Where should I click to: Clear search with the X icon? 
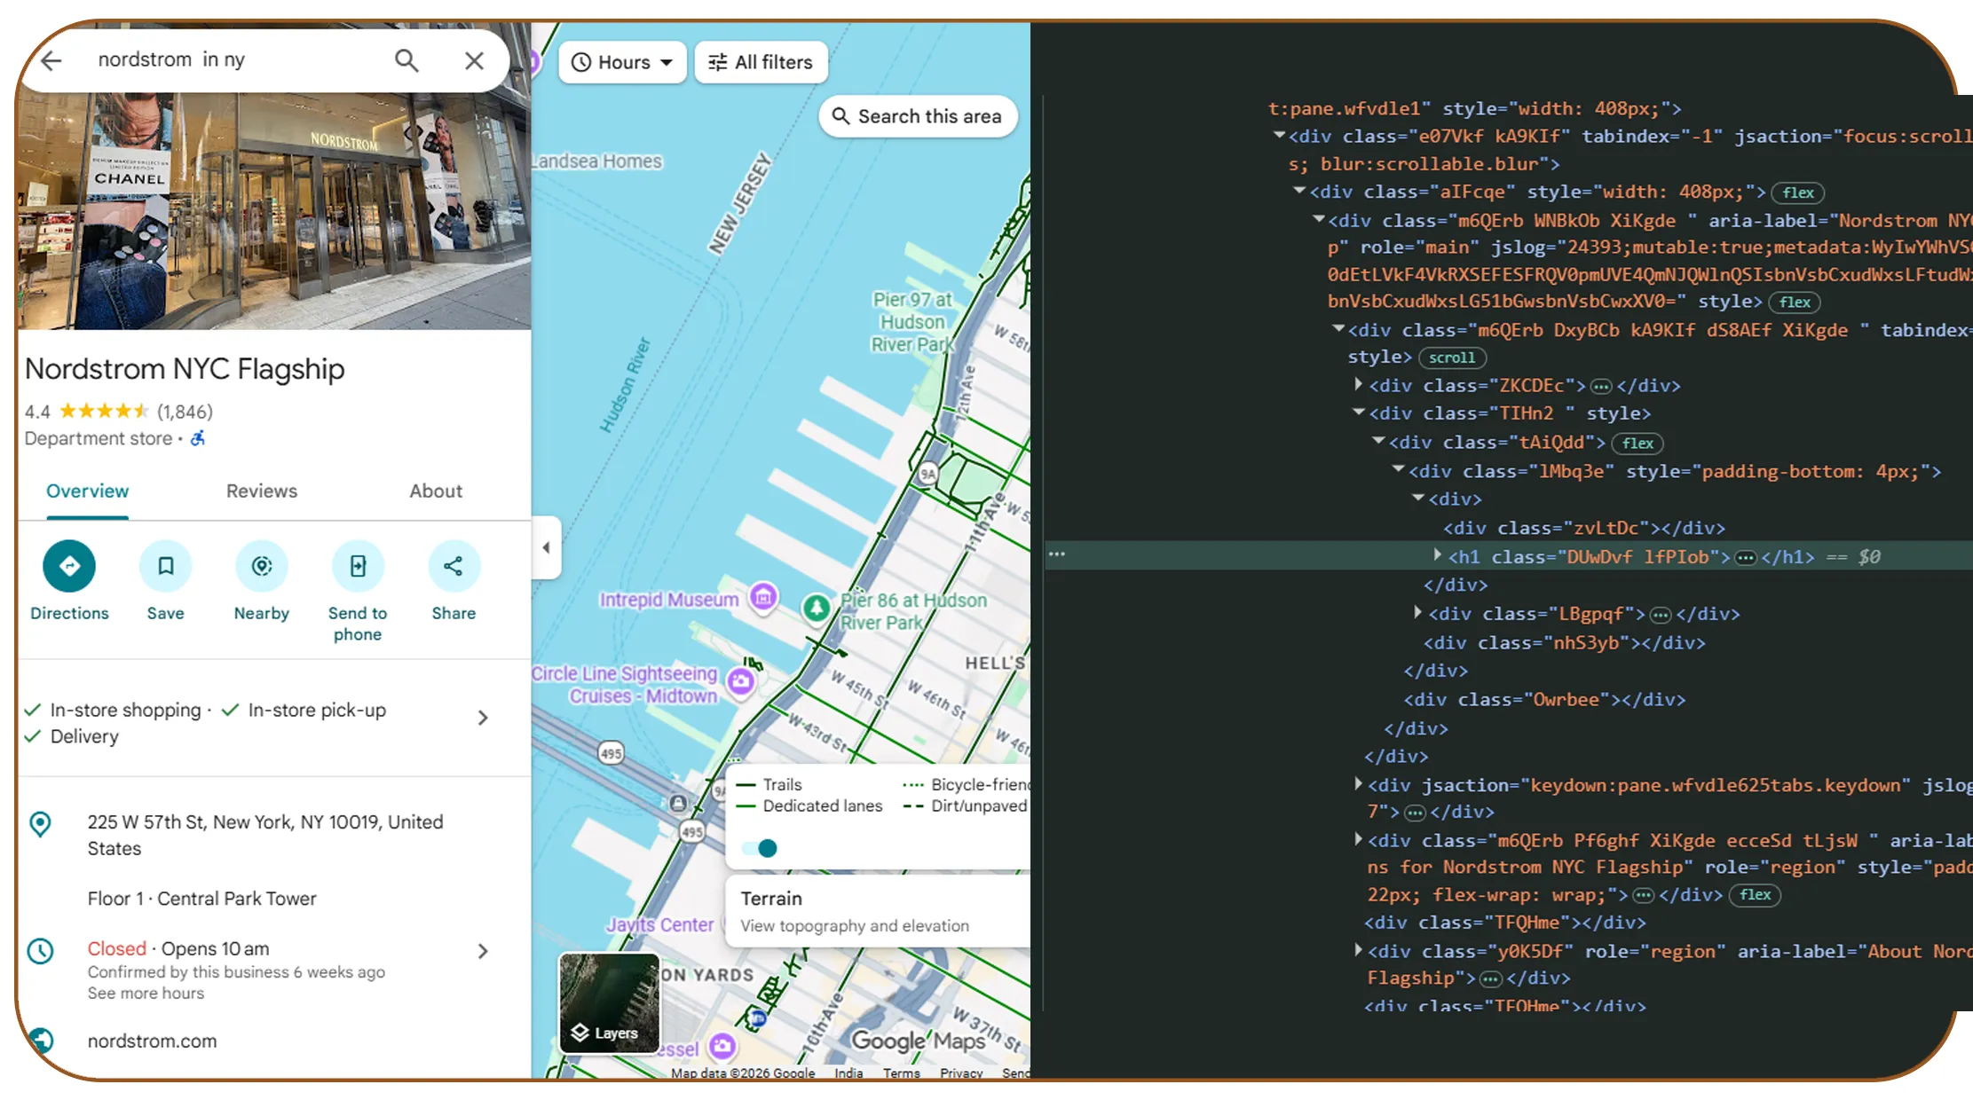coord(474,60)
